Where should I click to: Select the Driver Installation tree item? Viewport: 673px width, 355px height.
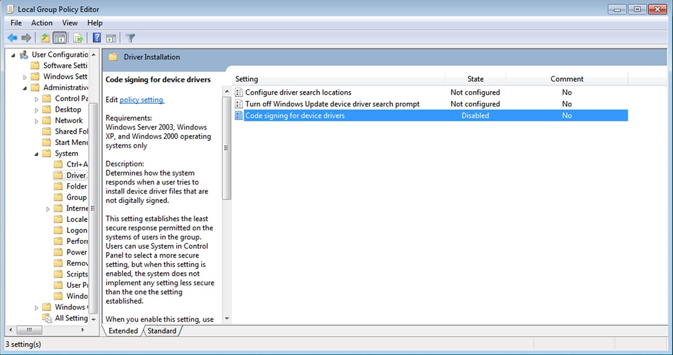click(76, 175)
